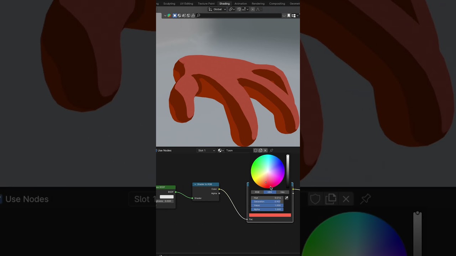This screenshot has height=256, width=456.
Task: Duplicate material with the new copy icon
Action: click(260, 150)
